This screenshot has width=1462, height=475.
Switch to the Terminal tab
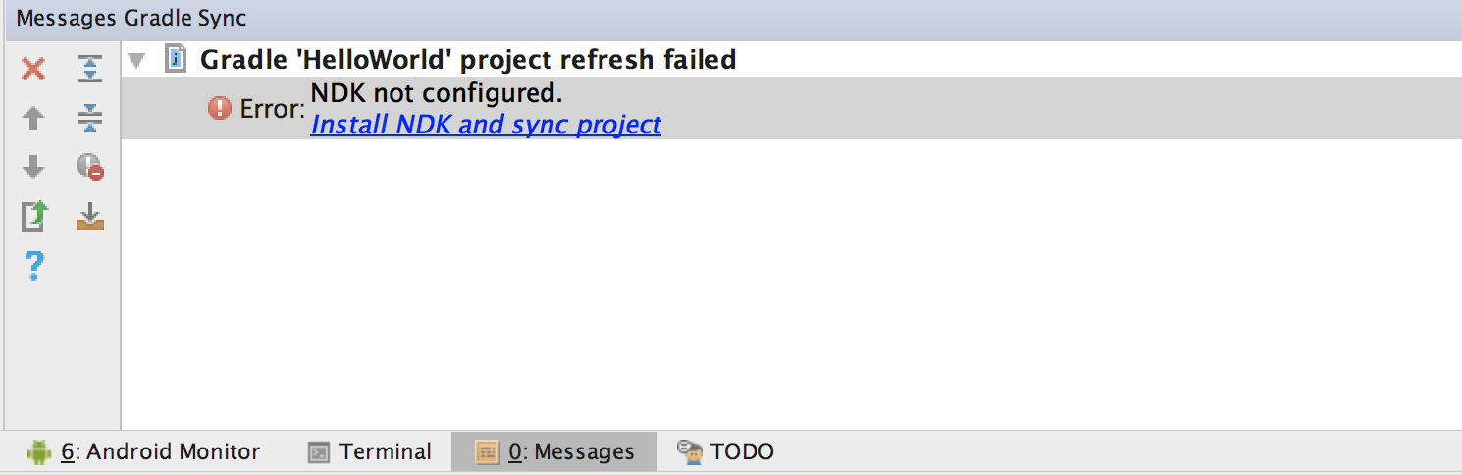click(x=370, y=451)
